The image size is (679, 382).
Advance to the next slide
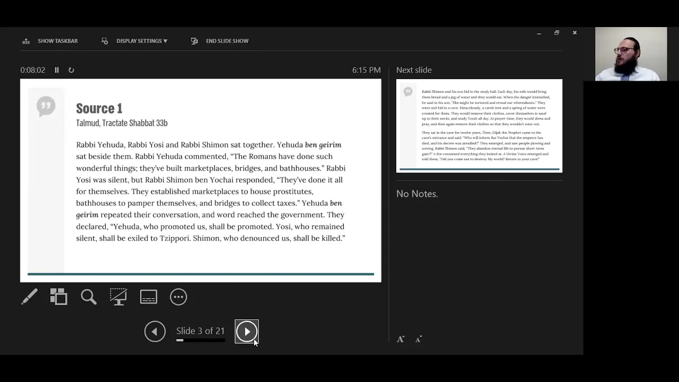coord(247,332)
